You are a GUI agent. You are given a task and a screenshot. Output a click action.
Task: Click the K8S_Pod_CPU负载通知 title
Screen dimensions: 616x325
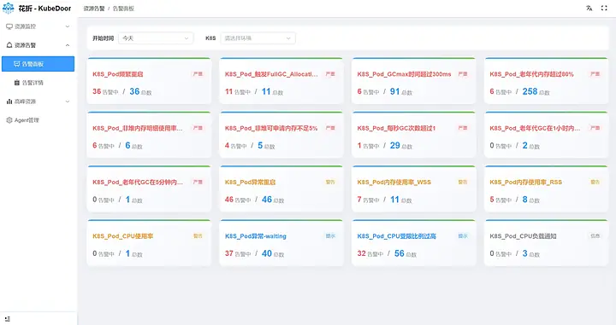(523, 236)
